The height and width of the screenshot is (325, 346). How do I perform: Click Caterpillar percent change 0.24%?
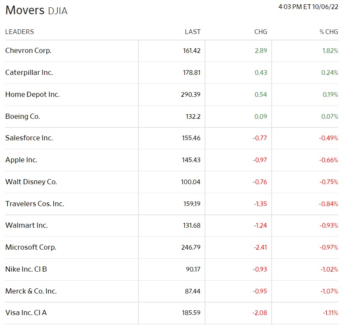click(x=330, y=72)
